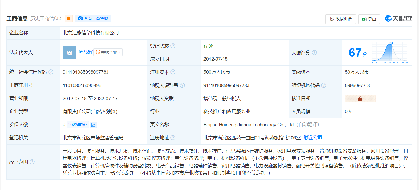Click the 天眼查 logo
419x190 pixels.
[x=398, y=18]
